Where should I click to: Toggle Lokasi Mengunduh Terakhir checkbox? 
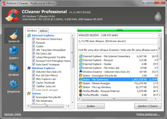34,57
